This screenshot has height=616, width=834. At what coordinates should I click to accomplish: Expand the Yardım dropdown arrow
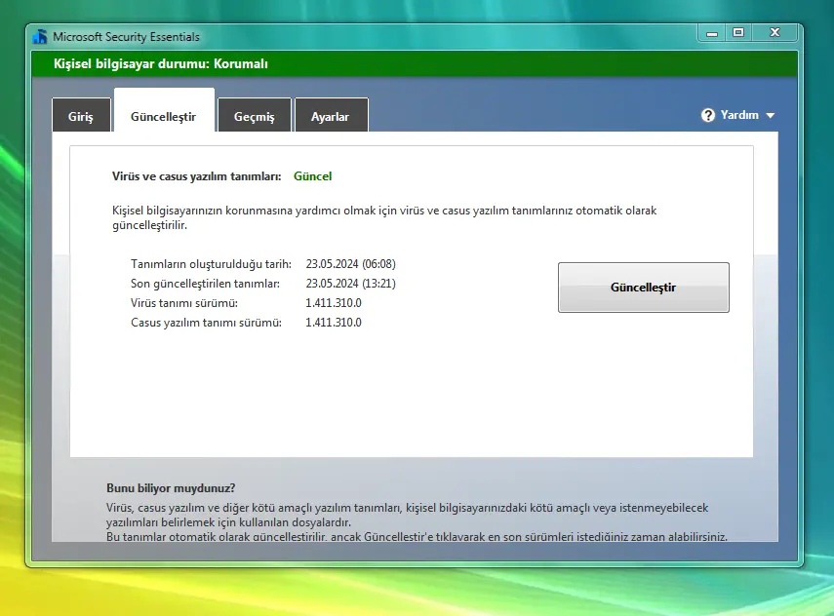pos(771,115)
